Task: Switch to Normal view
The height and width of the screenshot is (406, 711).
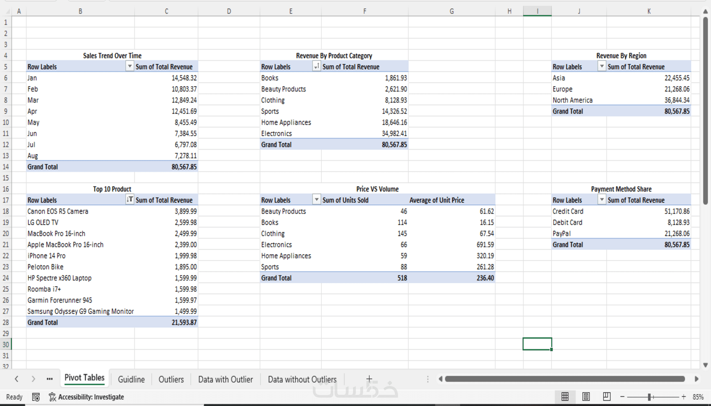Action: 565,396
